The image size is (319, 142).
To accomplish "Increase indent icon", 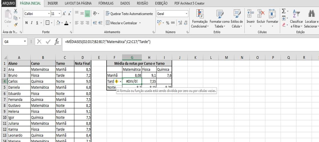I will click(x=100, y=23).
